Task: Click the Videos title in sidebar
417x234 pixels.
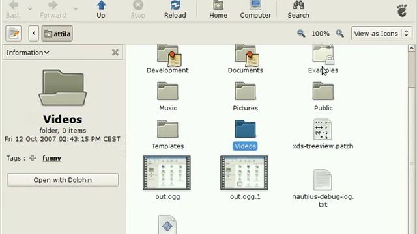Action: (63, 120)
